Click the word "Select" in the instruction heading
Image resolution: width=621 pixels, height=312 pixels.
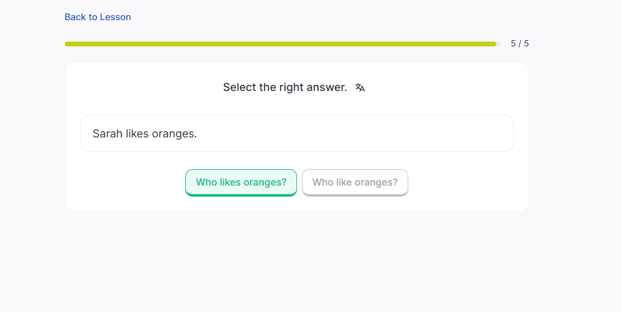pos(240,87)
